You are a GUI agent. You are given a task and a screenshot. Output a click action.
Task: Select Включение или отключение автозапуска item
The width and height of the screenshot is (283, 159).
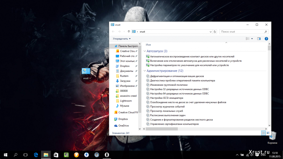[194, 61]
